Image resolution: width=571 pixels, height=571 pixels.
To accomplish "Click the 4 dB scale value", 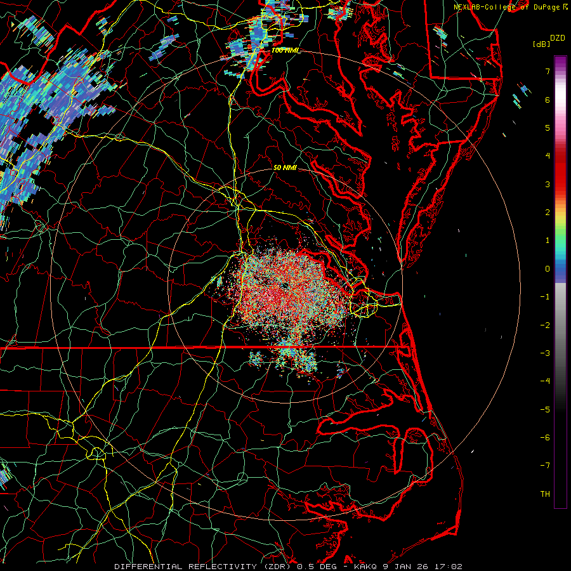I will (548, 156).
